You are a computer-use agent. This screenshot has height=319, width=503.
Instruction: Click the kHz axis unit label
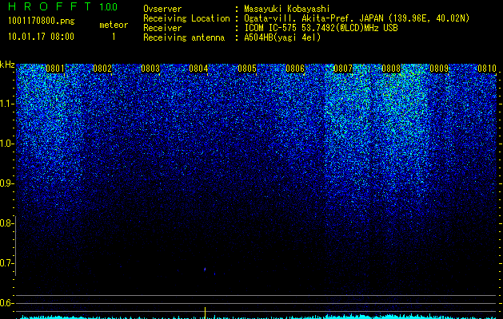point(7,65)
